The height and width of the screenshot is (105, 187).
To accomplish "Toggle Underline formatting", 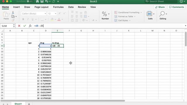I will 32,19.
